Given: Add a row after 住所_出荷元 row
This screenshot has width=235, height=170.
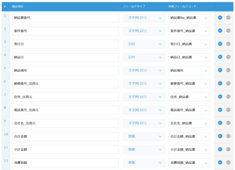Looking at the screenshot, I should coord(220,96).
